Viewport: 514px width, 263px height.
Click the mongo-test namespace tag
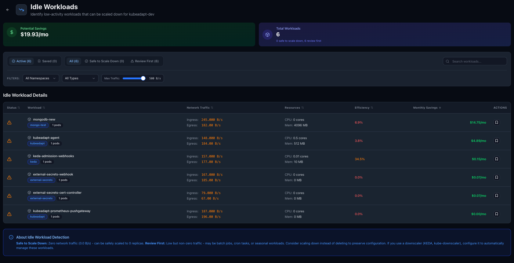click(x=38, y=125)
